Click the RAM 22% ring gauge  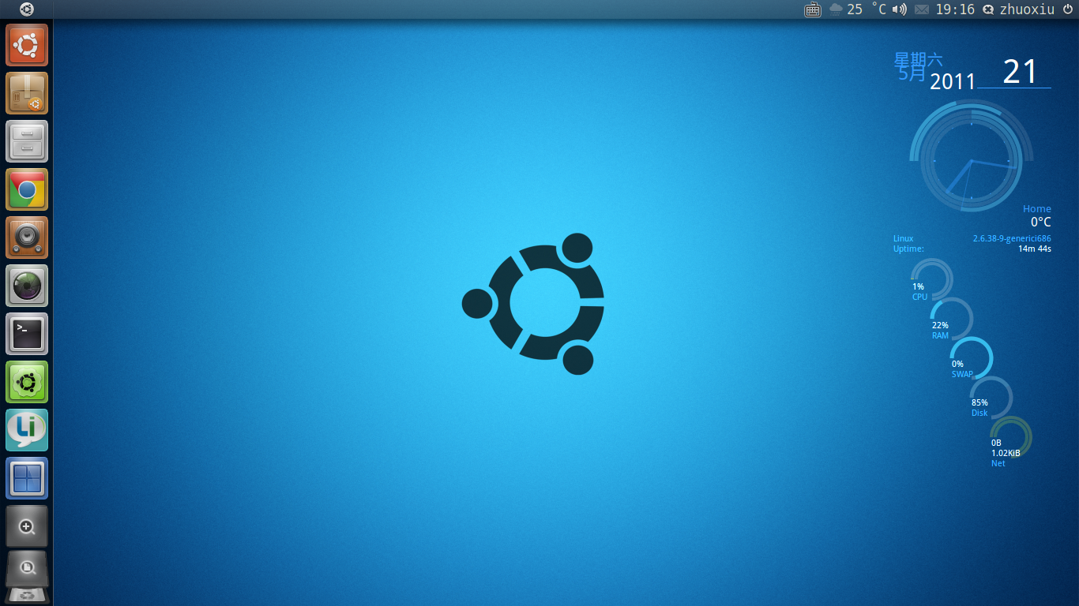coord(951,318)
